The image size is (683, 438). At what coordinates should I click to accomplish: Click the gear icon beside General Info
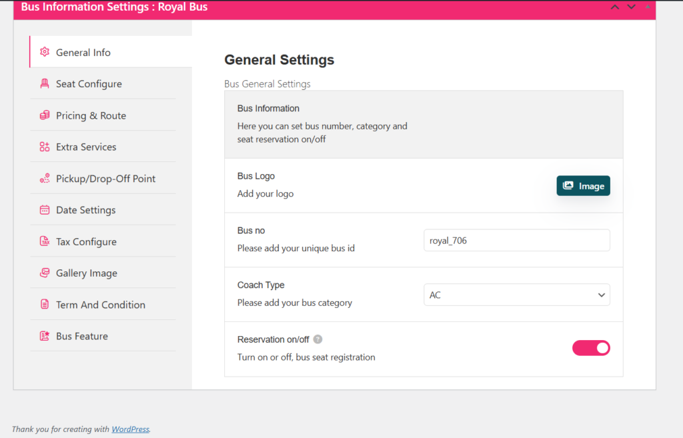45,51
